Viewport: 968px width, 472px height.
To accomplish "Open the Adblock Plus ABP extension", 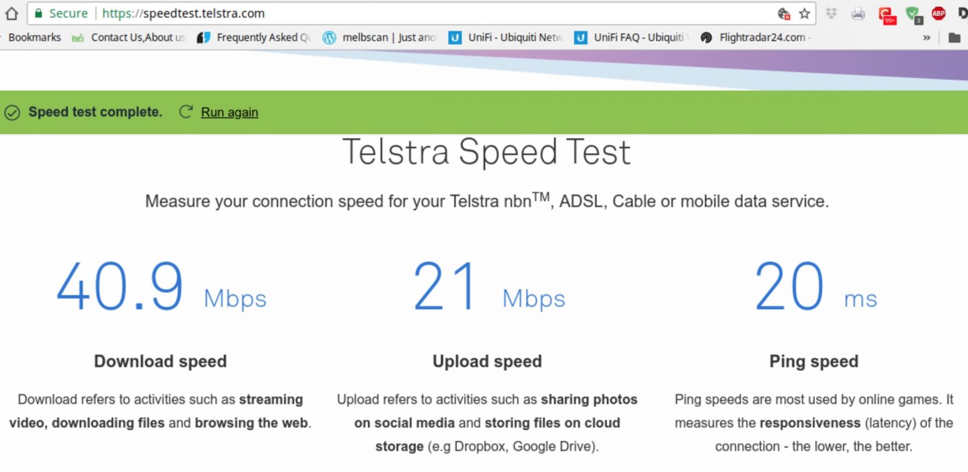I will [x=938, y=13].
